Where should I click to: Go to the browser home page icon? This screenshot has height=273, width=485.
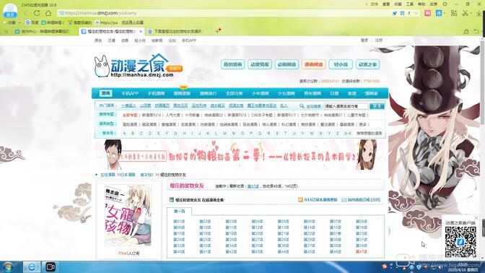48,13
